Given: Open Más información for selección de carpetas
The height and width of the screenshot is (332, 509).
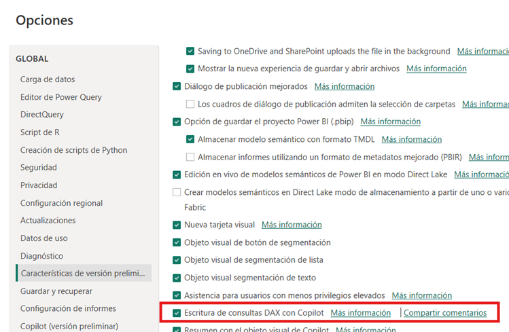Looking at the screenshot, I should tap(486, 104).
